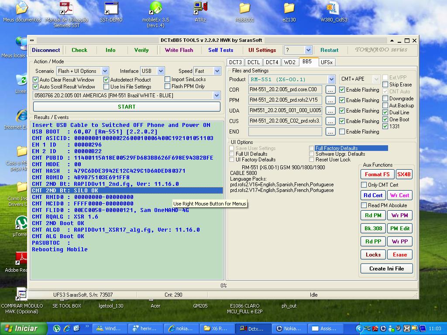Click the 0% progress bar
This screenshot has height=335, width=447.
click(223, 285)
